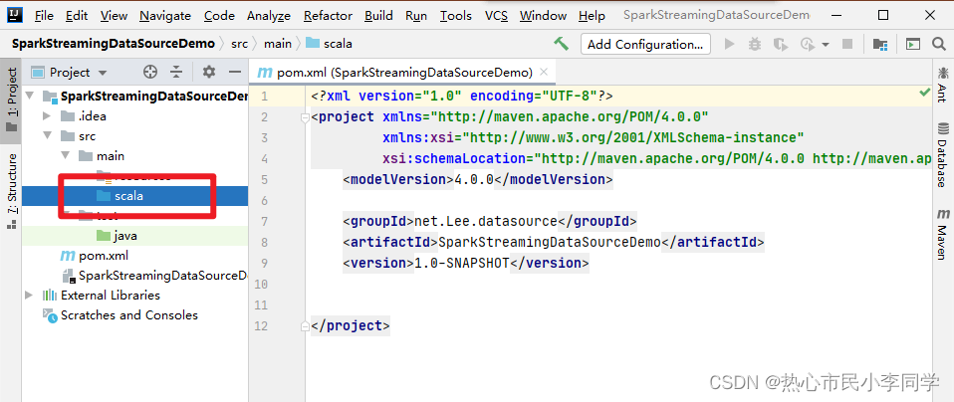
Task: Fold the closing project tag at line 12
Action: tap(305, 326)
